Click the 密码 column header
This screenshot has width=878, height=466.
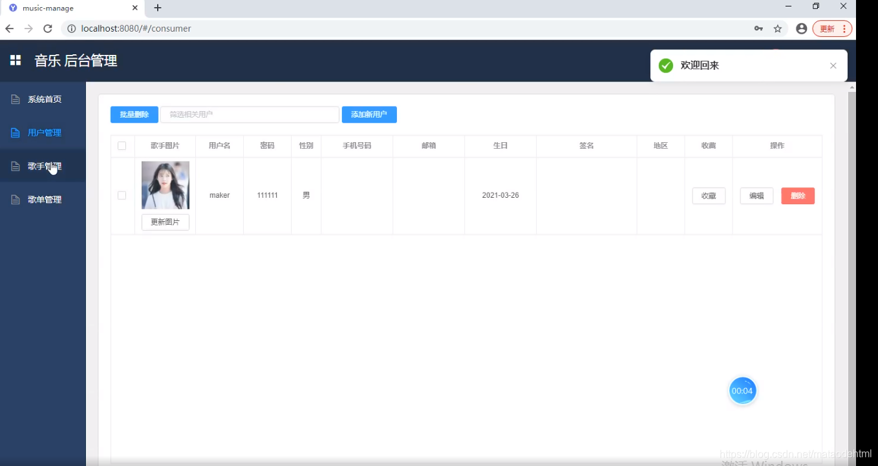tap(268, 146)
